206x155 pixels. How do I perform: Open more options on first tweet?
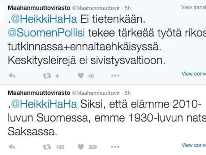(x=115, y=76)
